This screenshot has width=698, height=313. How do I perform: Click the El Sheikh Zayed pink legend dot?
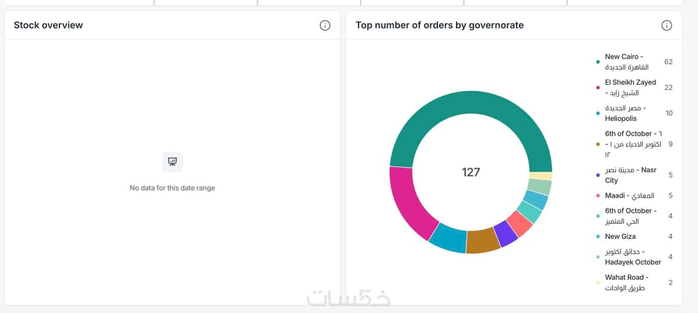(598, 88)
